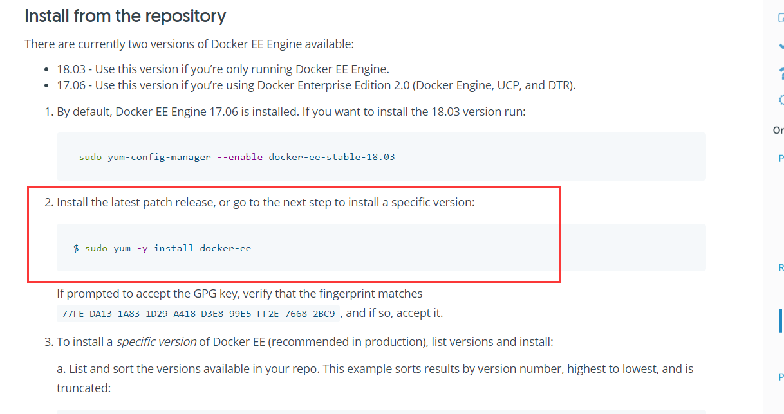
Task: Click the "Install from the repository" heading
Action: pos(125,16)
